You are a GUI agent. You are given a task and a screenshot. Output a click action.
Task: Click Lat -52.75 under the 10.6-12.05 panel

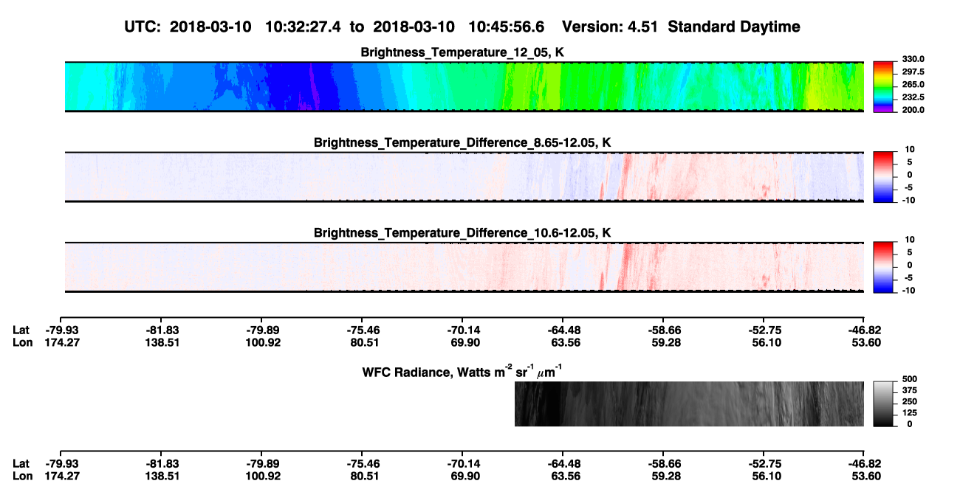pyautogui.click(x=764, y=330)
